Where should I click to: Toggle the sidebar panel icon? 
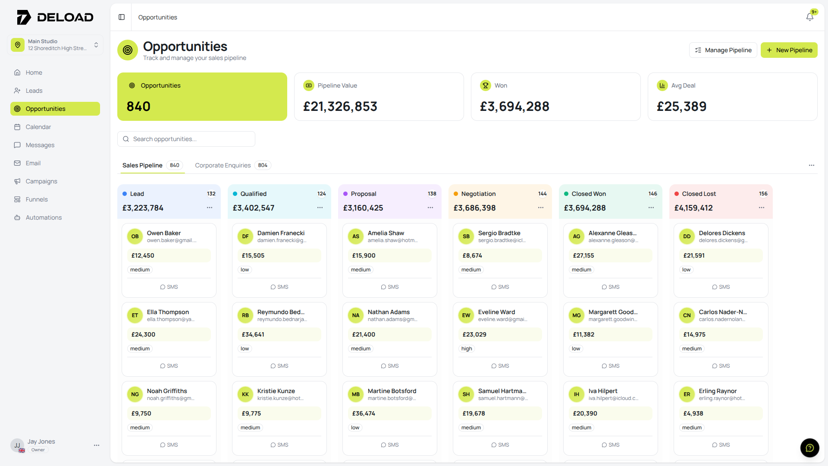coord(122,17)
